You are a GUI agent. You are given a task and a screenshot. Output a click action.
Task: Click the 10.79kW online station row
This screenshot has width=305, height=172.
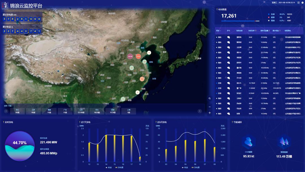point(259,83)
